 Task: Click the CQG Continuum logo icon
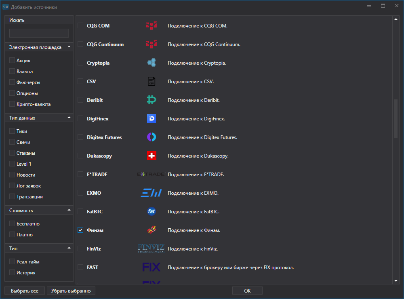(151, 44)
